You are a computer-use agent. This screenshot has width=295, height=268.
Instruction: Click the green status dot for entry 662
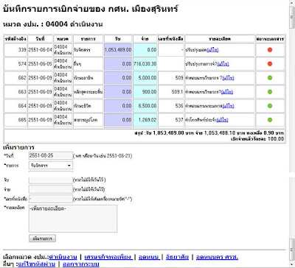click(x=270, y=78)
